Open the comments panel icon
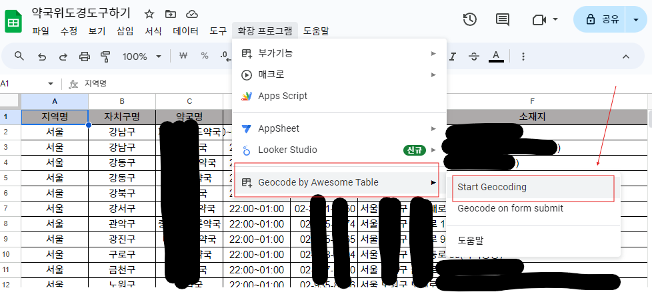This screenshot has width=652, height=292. [x=503, y=19]
